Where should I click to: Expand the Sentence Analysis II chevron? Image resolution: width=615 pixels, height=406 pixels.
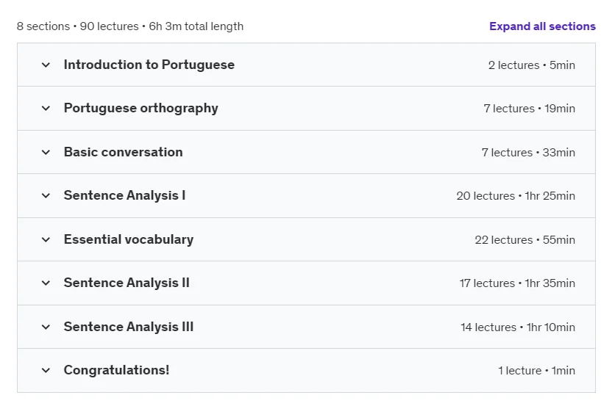(46, 283)
